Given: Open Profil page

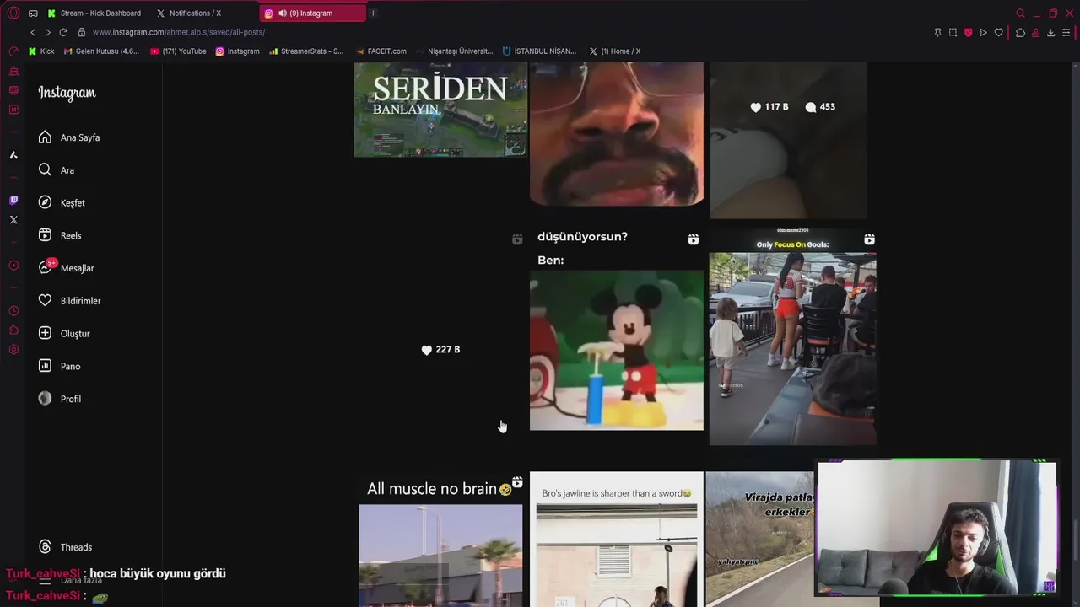Looking at the screenshot, I should click(x=60, y=399).
